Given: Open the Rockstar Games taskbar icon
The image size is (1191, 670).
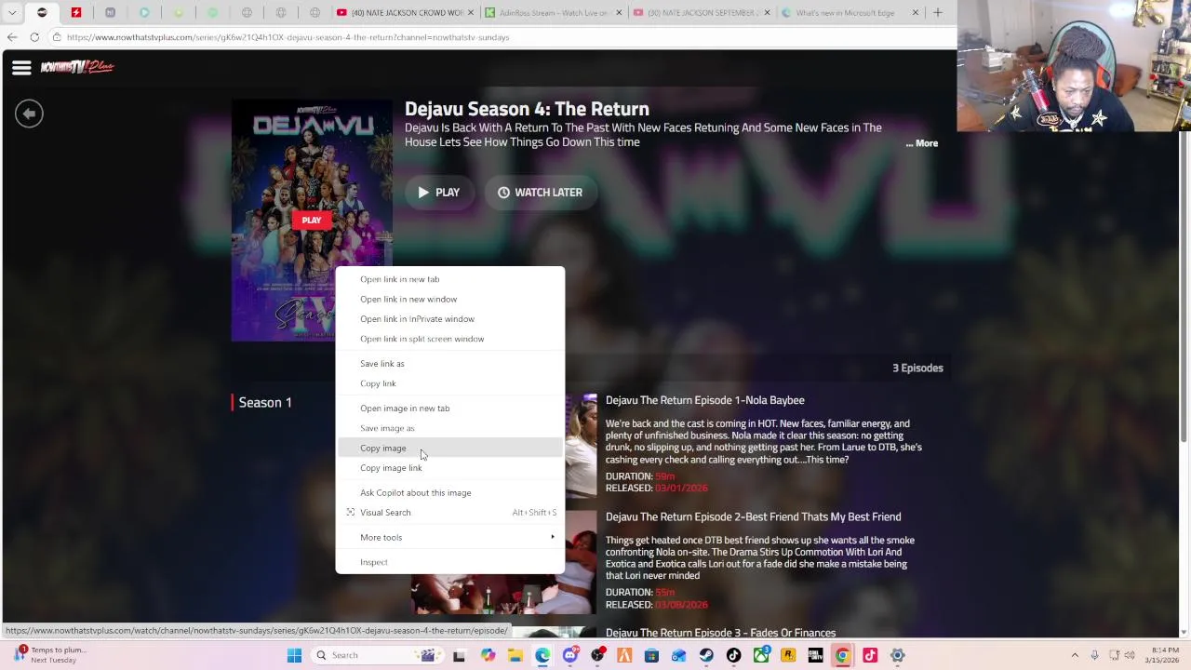Looking at the screenshot, I should coord(788,655).
